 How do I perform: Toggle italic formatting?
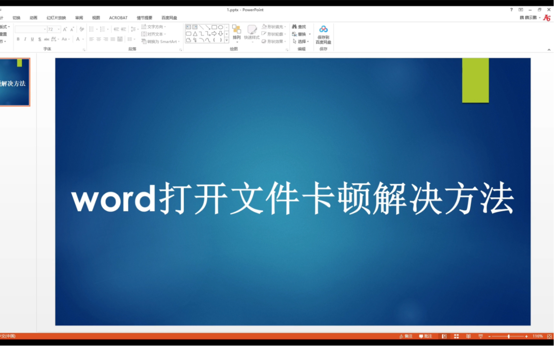tap(25, 39)
